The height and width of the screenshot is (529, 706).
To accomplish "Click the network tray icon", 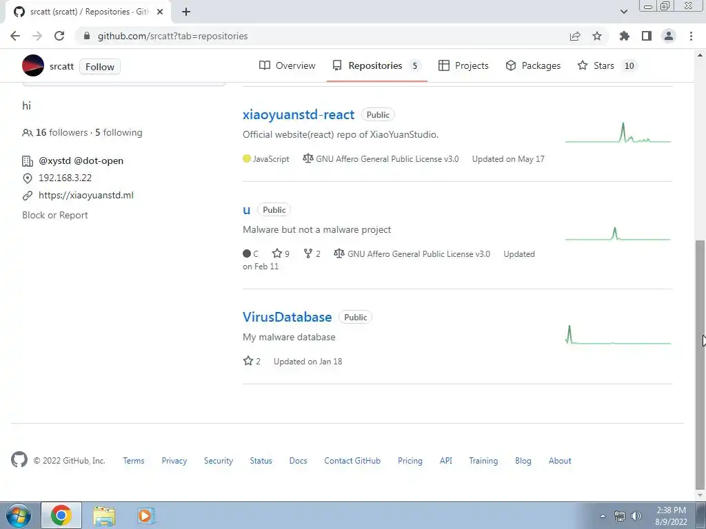I will (x=620, y=515).
